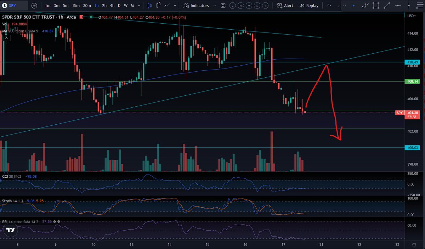The image size is (425, 249).
Task: Click the candlestick chart style icon
Action: click(149, 6)
